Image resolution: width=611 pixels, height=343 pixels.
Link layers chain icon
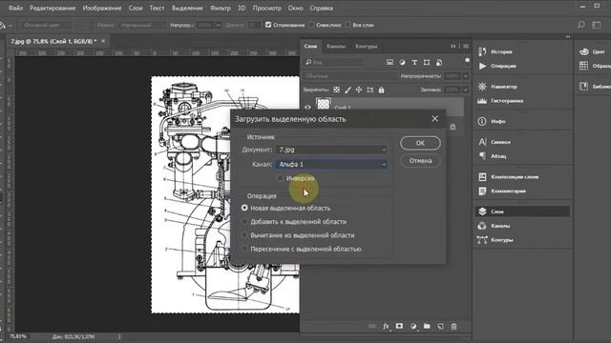click(x=372, y=326)
